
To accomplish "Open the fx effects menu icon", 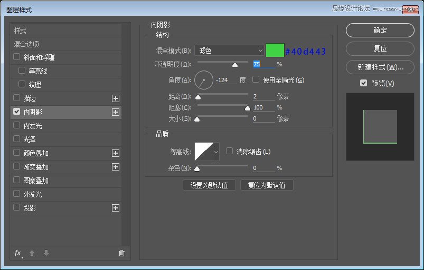I will click(x=18, y=253).
